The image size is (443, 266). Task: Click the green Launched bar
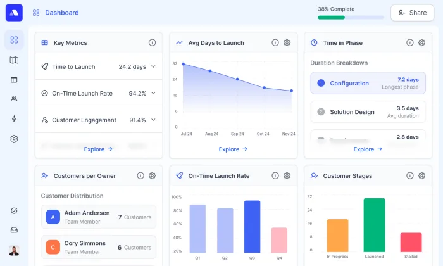click(x=375, y=225)
